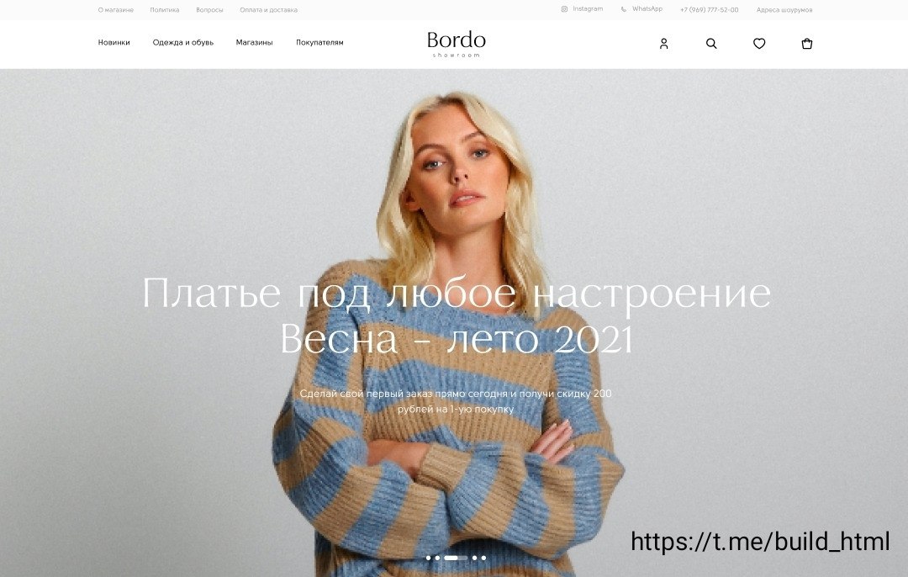
Task: Click the Адреса шоурумов link
Action: coord(784,10)
